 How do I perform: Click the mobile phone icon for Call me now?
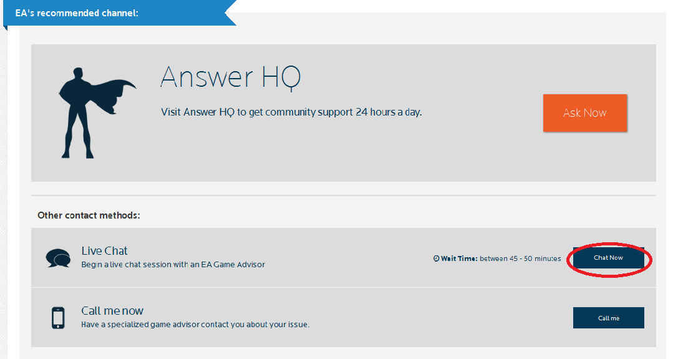click(58, 318)
